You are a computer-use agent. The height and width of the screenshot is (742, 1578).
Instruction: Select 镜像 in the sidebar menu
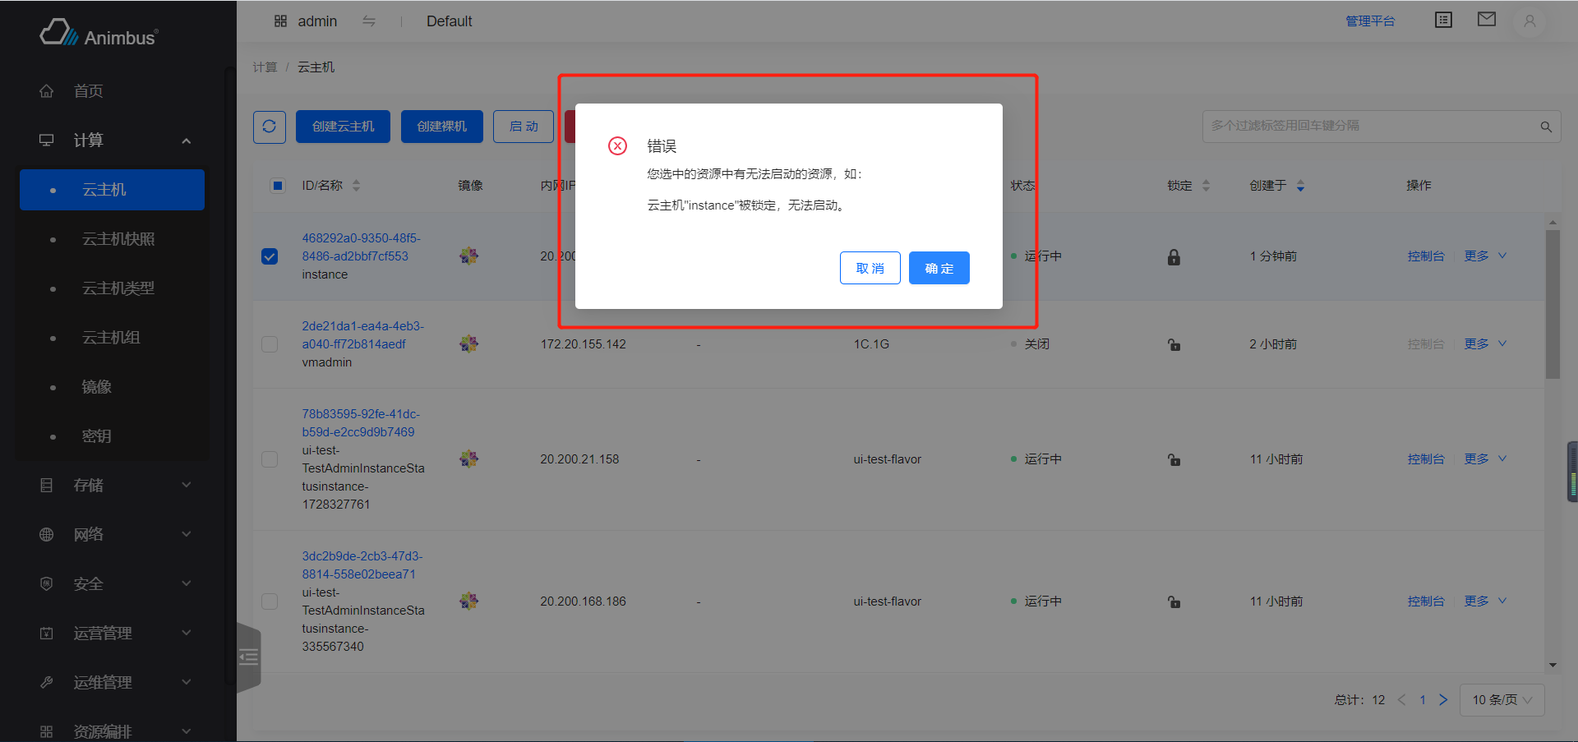[96, 386]
